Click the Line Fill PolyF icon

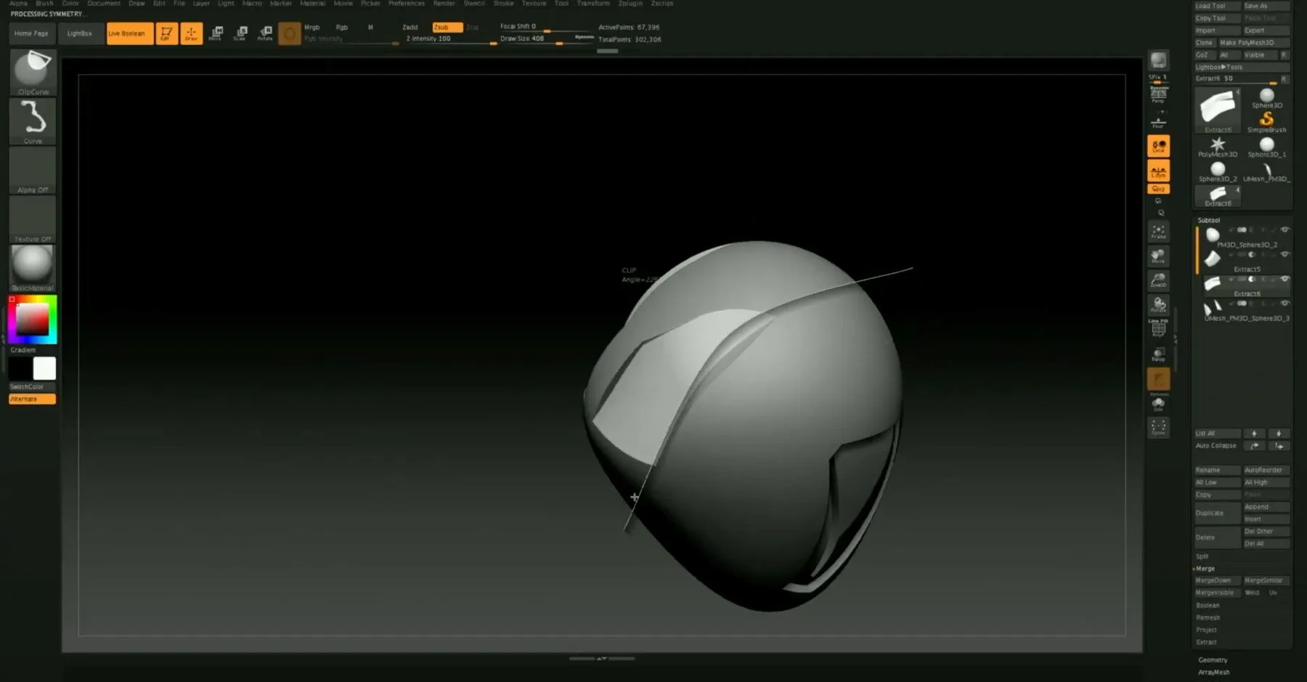tap(1158, 329)
